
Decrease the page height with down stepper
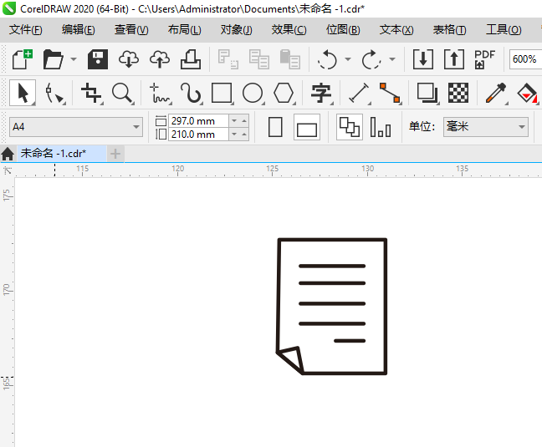pos(234,135)
